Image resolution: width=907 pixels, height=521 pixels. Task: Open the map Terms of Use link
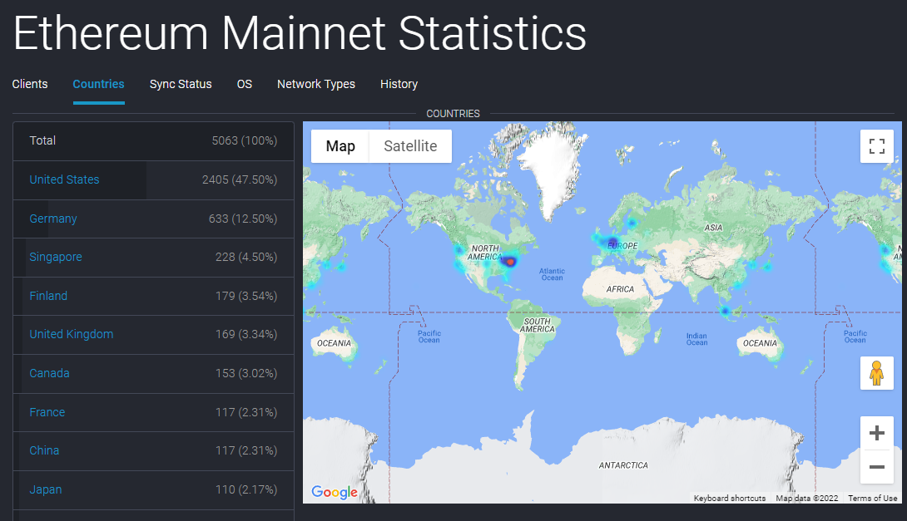872,498
